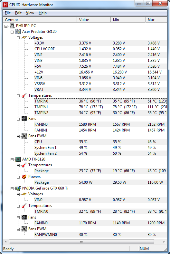Click the Fans PWM icon under Acer Predator
Screen dimensions: 170x254
(x=24, y=136)
